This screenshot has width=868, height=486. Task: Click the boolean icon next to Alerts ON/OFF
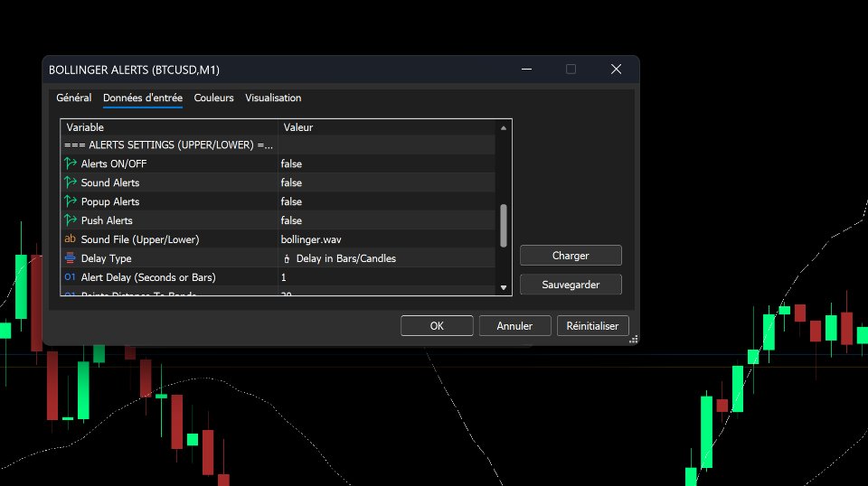tap(71, 164)
